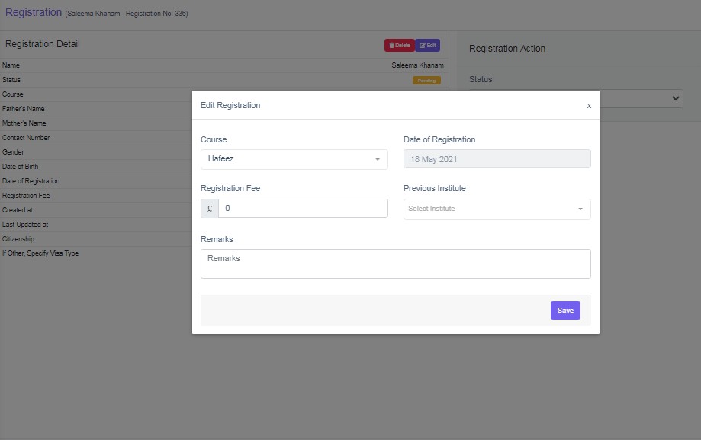Click the Saleema Khanam name value

coord(417,65)
